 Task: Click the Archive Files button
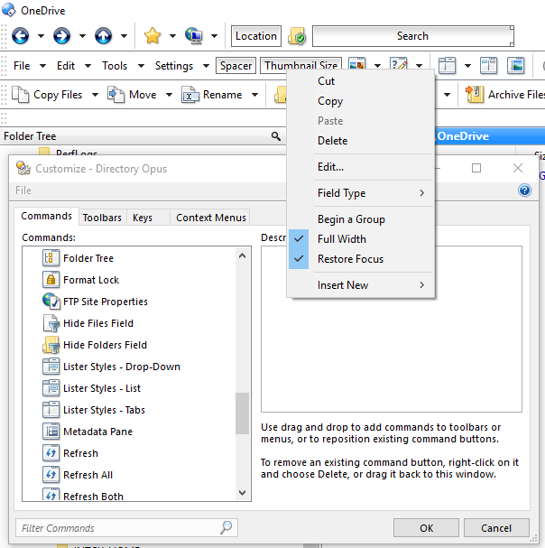pos(504,95)
